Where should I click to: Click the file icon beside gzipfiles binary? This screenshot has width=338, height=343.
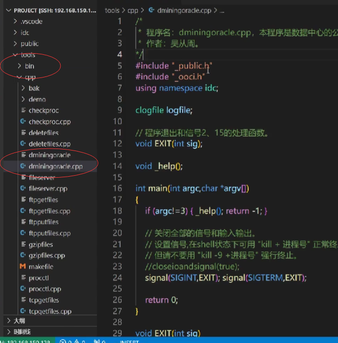[x=23, y=244]
